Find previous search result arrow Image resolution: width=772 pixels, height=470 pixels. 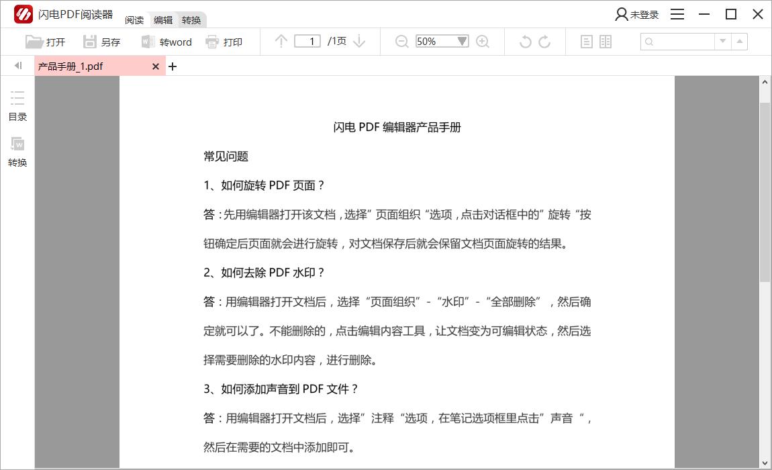tap(740, 42)
